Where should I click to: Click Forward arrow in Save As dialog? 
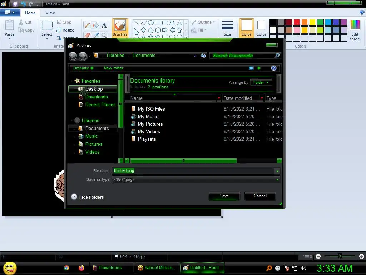tap(83, 56)
